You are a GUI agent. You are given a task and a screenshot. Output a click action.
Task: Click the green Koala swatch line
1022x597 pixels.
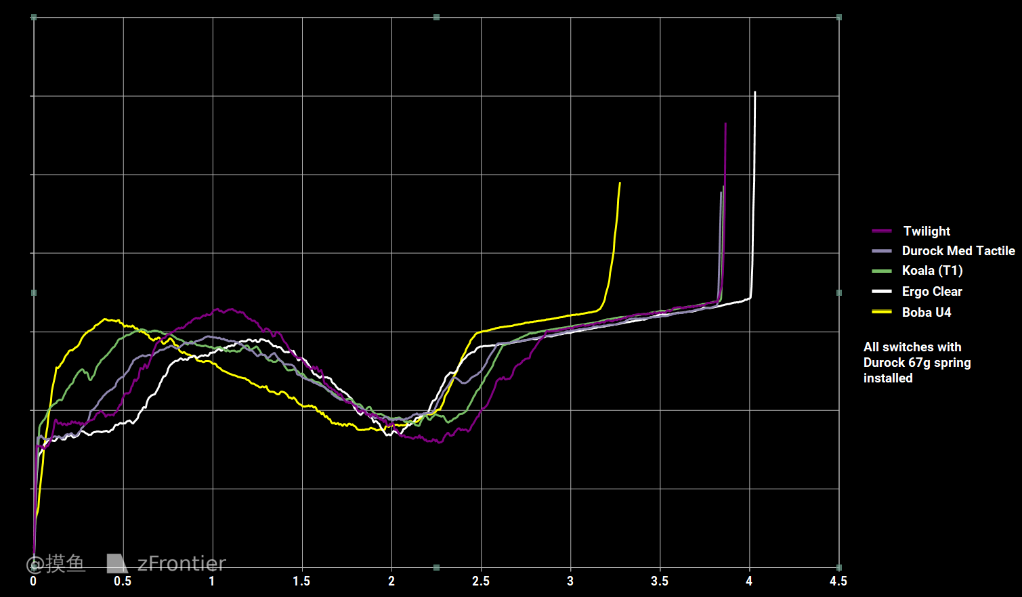882,271
